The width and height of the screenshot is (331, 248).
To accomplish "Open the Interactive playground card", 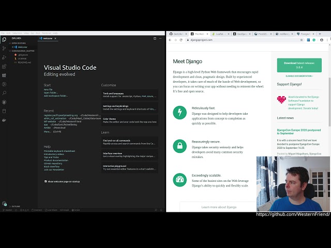I will click(130, 167).
